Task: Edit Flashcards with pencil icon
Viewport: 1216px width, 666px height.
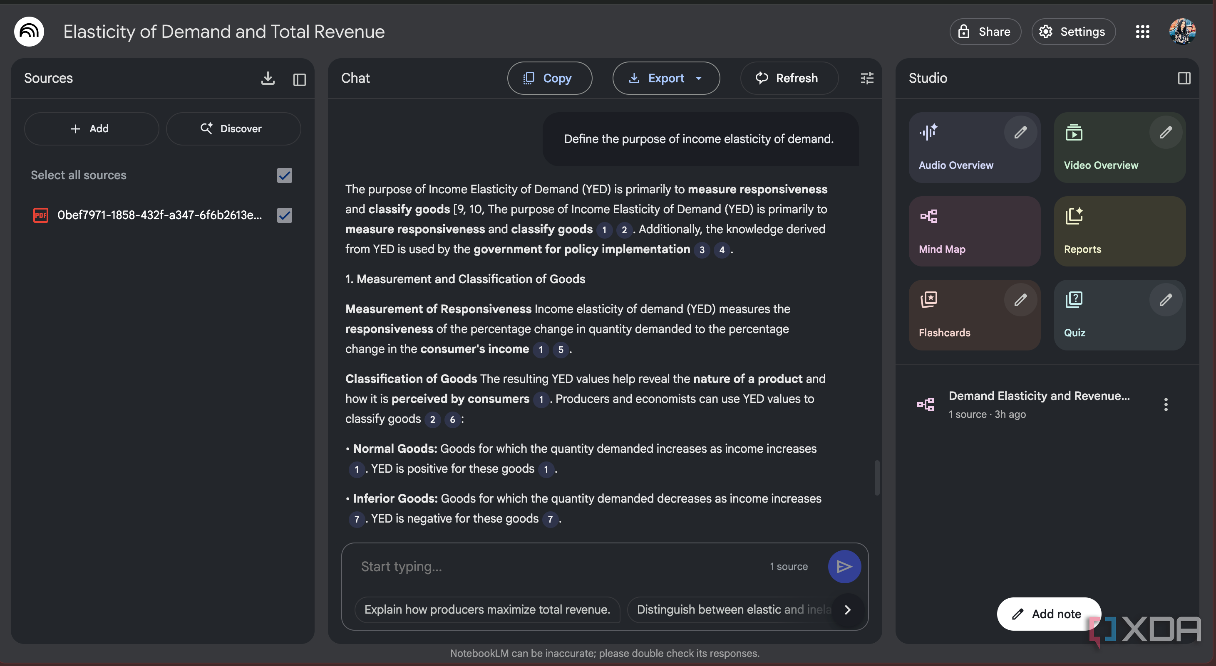Action: [x=1020, y=300]
